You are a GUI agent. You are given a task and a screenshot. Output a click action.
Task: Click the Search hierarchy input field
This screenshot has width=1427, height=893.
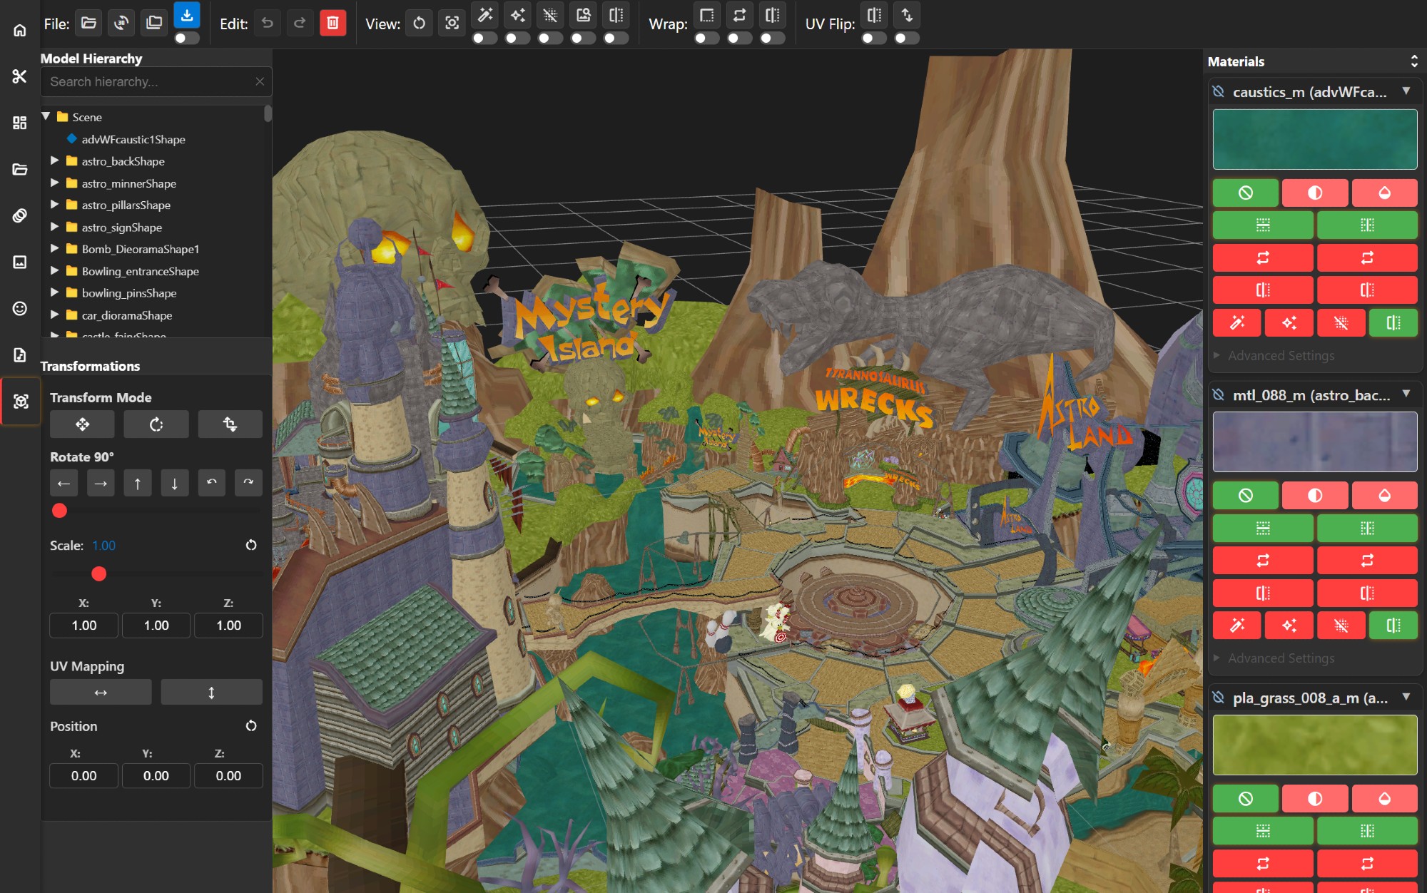coord(150,81)
